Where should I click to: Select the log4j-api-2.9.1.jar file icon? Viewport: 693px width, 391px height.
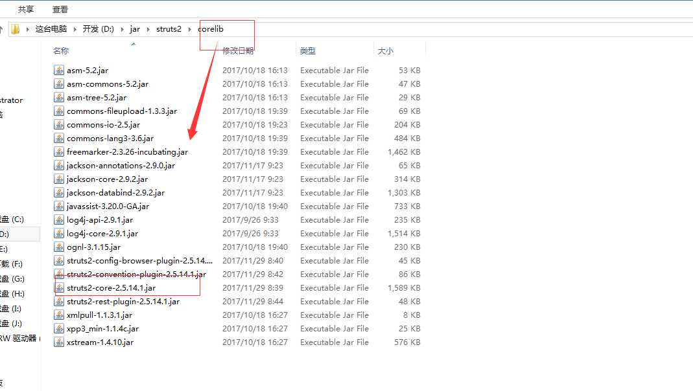click(x=59, y=219)
